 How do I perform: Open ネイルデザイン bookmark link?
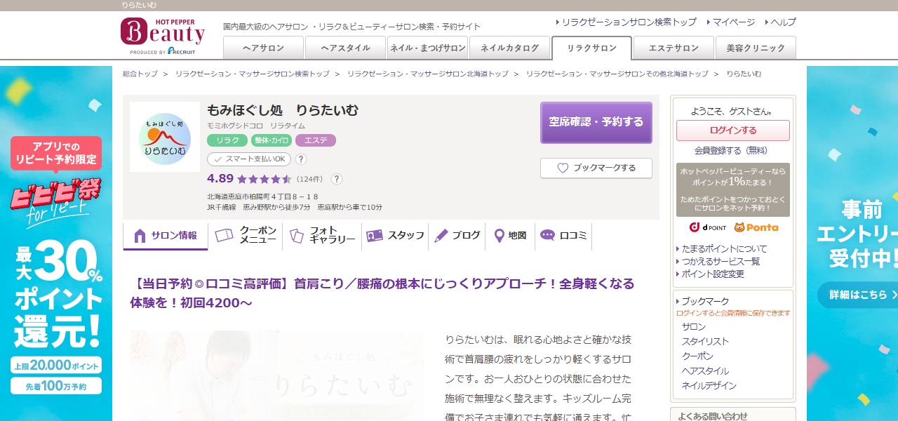[x=709, y=386]
